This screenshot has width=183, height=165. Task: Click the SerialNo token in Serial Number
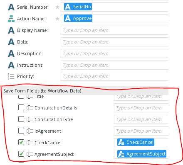(78, 7)
